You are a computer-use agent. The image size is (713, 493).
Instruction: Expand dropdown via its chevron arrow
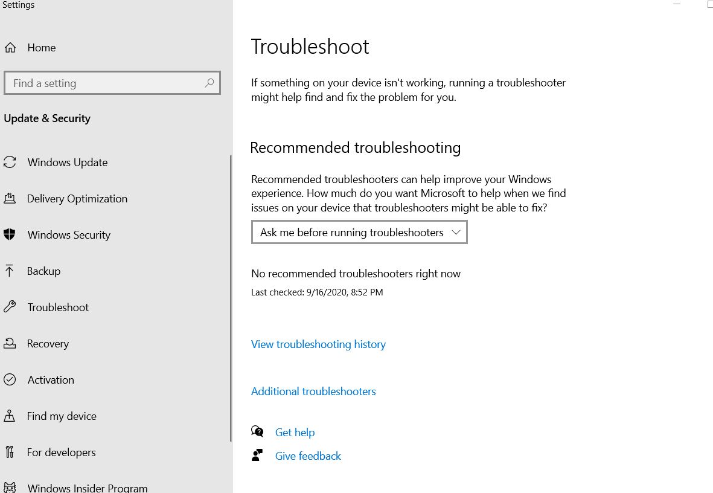456,232
